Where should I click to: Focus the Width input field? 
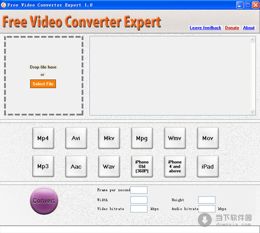coord(139,200)
